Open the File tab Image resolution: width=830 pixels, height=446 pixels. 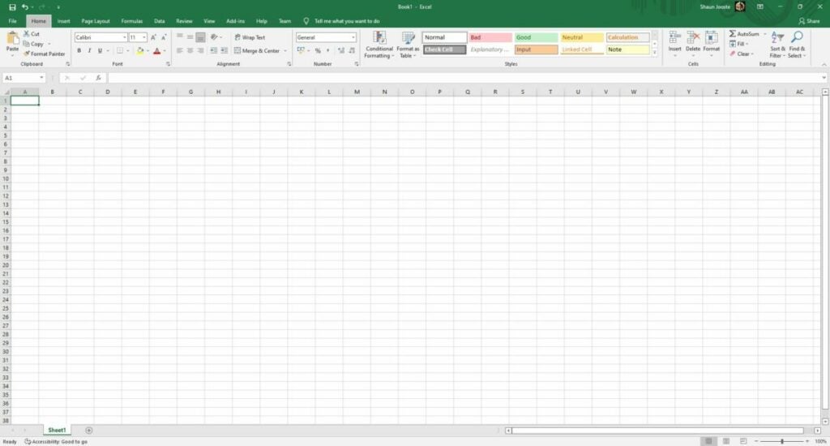point(13,21)
